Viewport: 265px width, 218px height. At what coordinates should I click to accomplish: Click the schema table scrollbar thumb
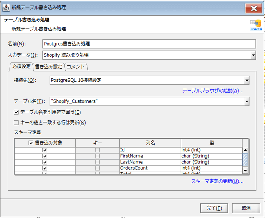245,160
